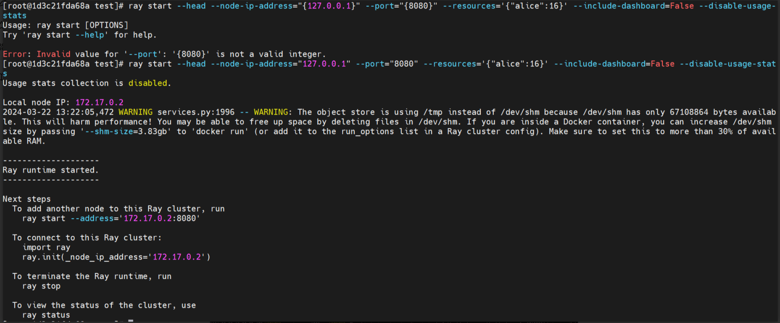Click the "To terminate the Ray runtime, run" line

(92, 277)
